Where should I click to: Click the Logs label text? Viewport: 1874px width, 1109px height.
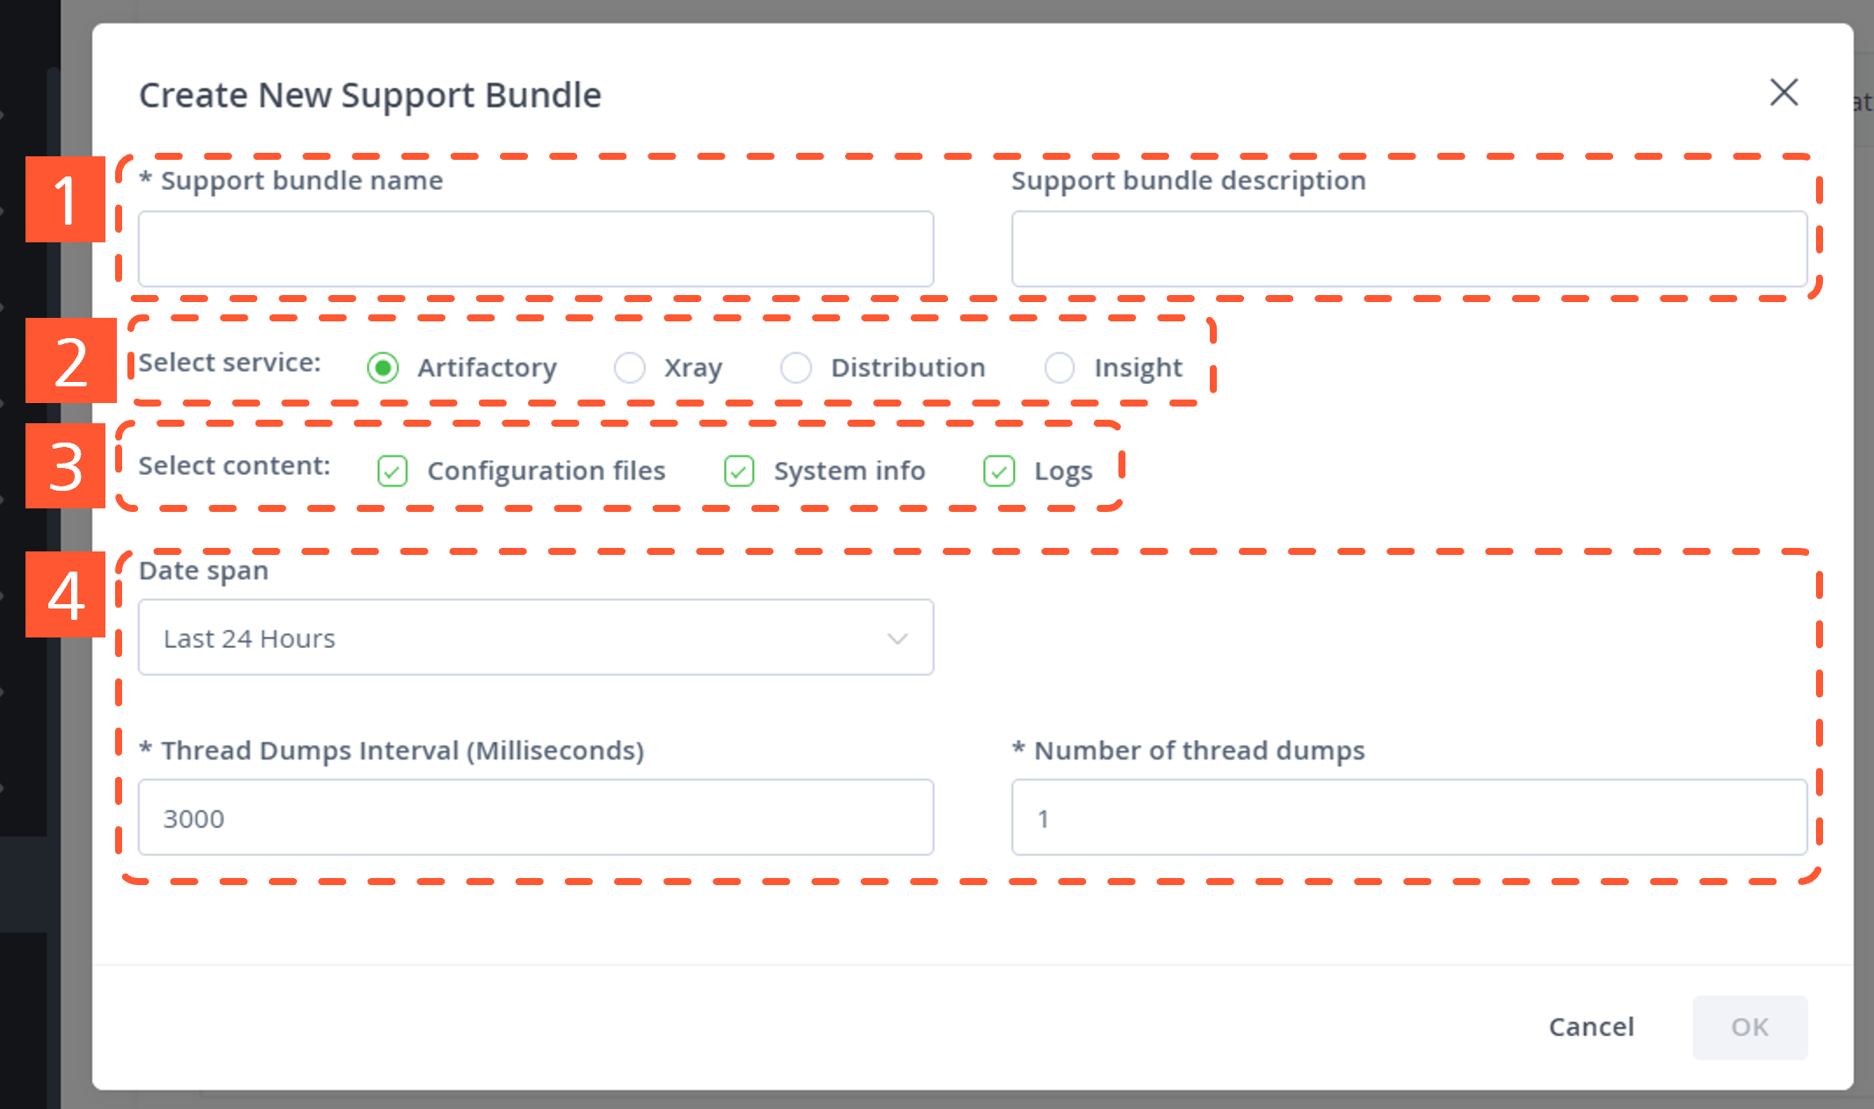pyautogui.click(x=1063, y=472)
